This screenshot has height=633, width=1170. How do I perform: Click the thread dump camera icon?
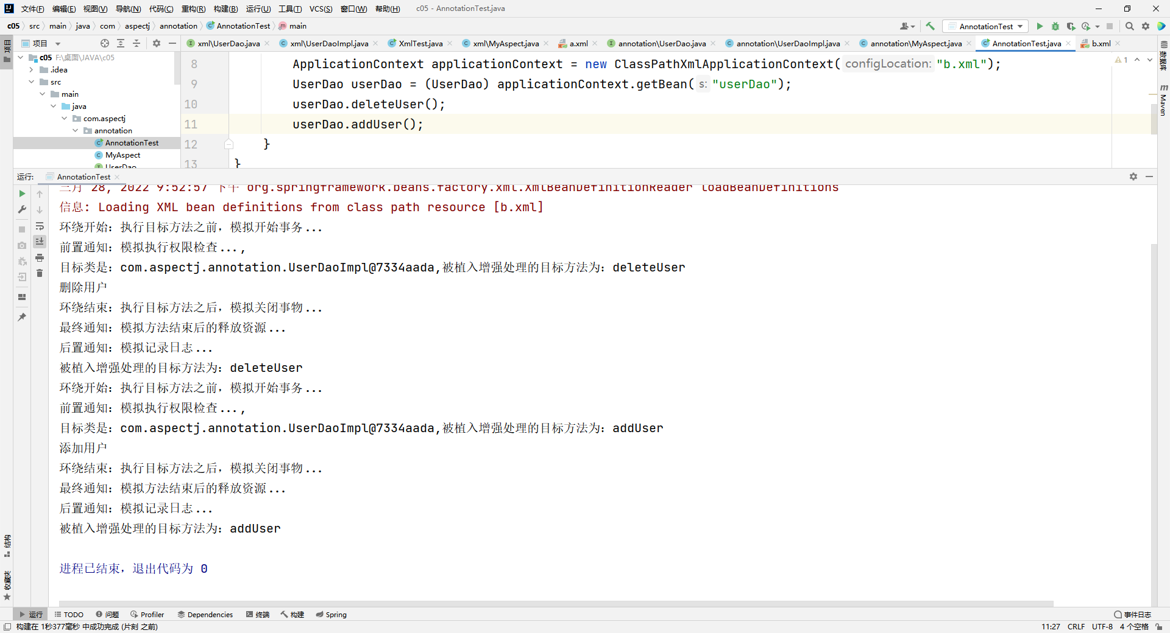point(22,245)
